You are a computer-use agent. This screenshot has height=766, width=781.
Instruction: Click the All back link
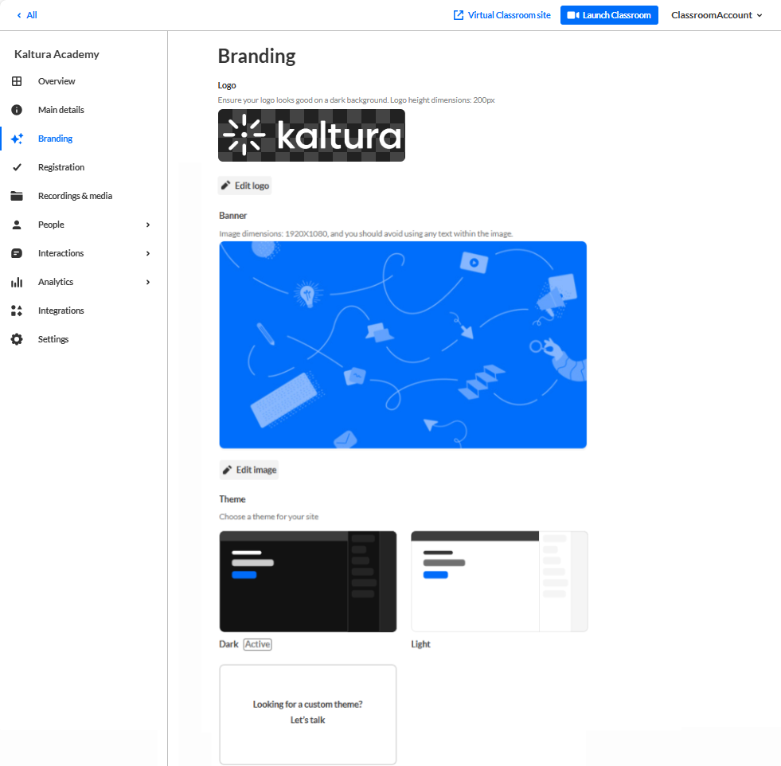27,15
